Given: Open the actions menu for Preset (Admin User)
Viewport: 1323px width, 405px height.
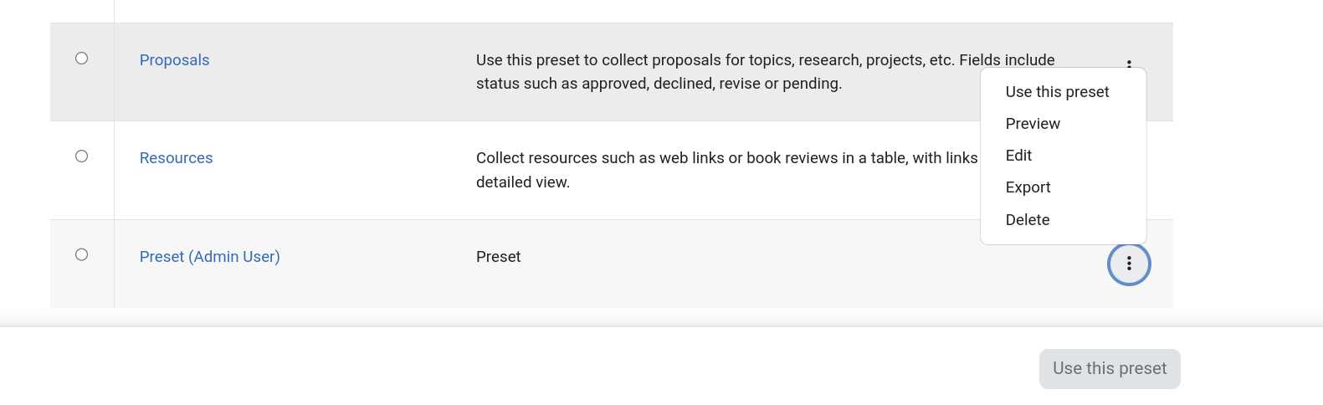Looking at the screenshot, I should (x=1129, y=264).
